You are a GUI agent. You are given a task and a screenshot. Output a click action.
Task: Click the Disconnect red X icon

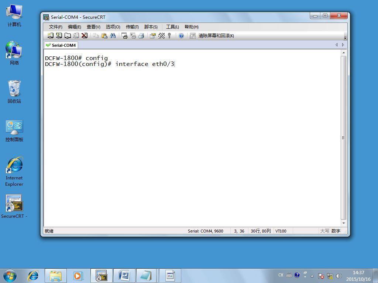pyautogui.click(x=85, y=36)
